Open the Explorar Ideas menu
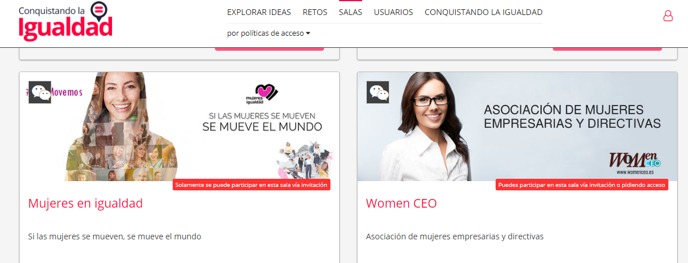The image size is (688, 263). click(259, 12)
